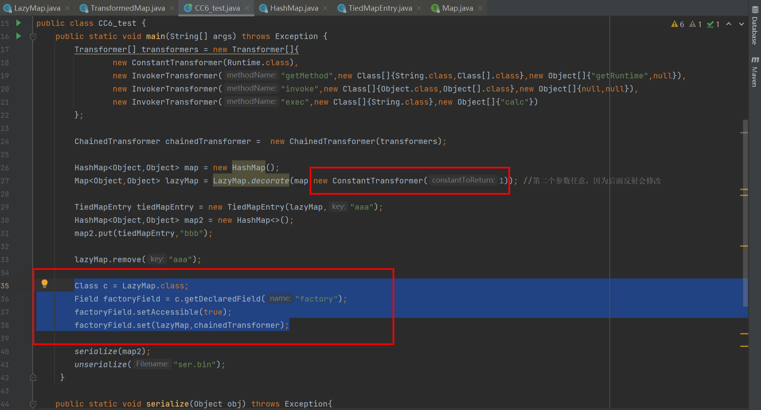Viewport: 761px width, 410px height.
Task: Click the methodName hint on getMethod line
Action: (251, 75)
